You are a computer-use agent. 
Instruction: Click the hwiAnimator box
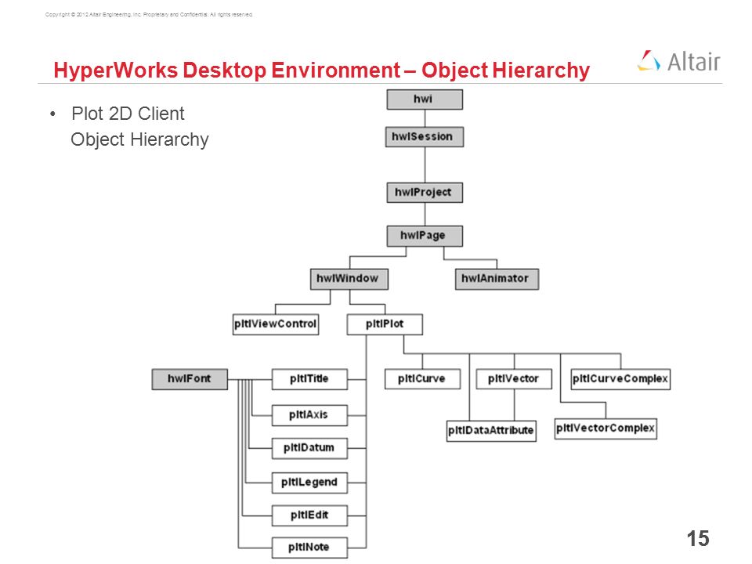[x=497, y=279]
